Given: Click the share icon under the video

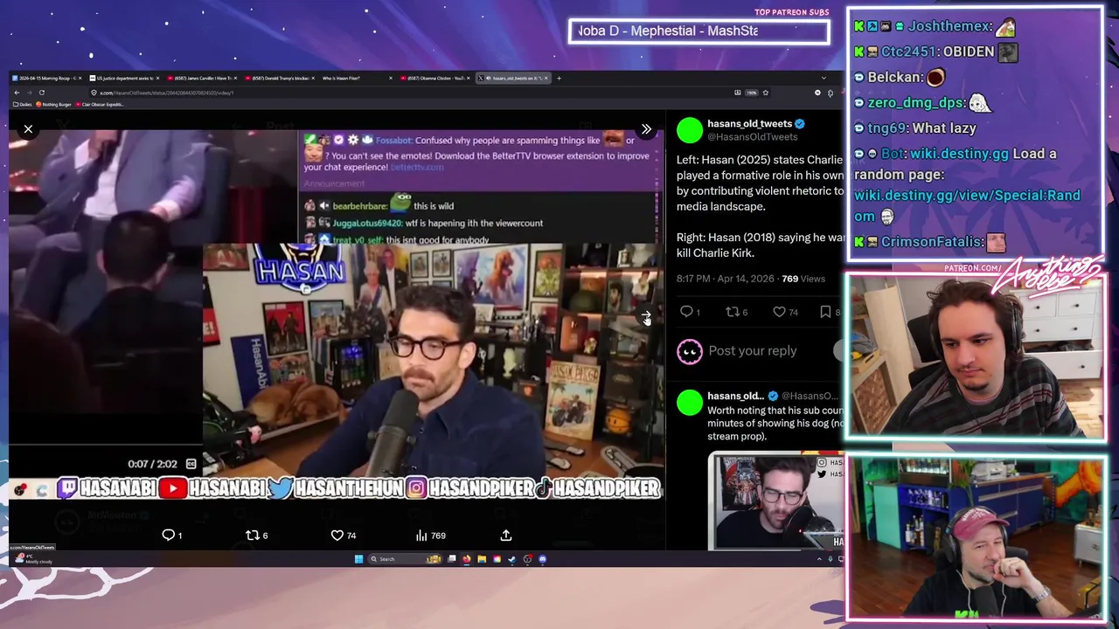Looking at the screenshot, I should tap(506, 536).
